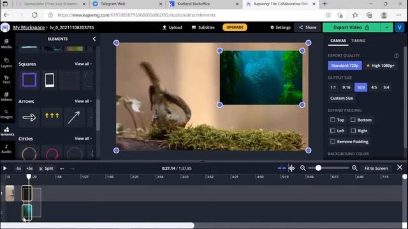Image resolution: width=408 pixels, height=229 pixels.
Task: Switch to the TIMING tab
Action: tap(358, 41)
